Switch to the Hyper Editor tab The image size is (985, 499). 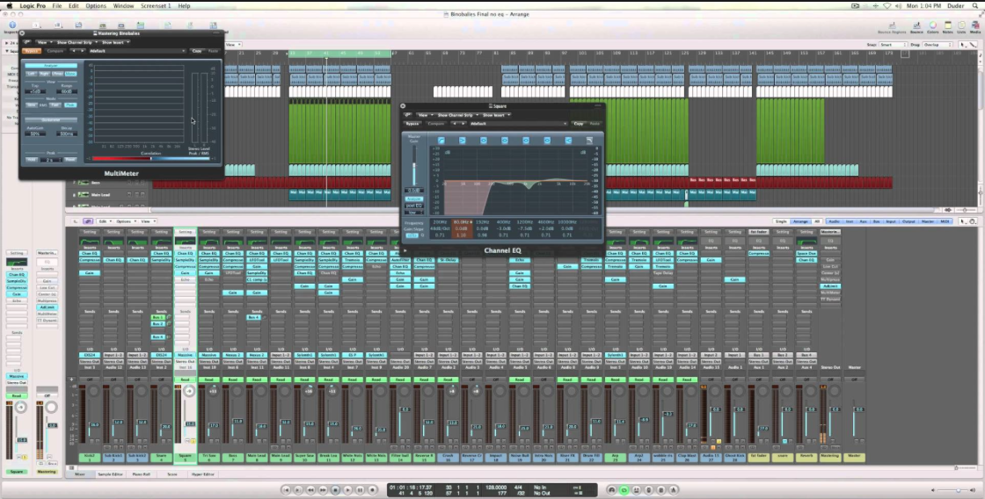tap(203, 474)
